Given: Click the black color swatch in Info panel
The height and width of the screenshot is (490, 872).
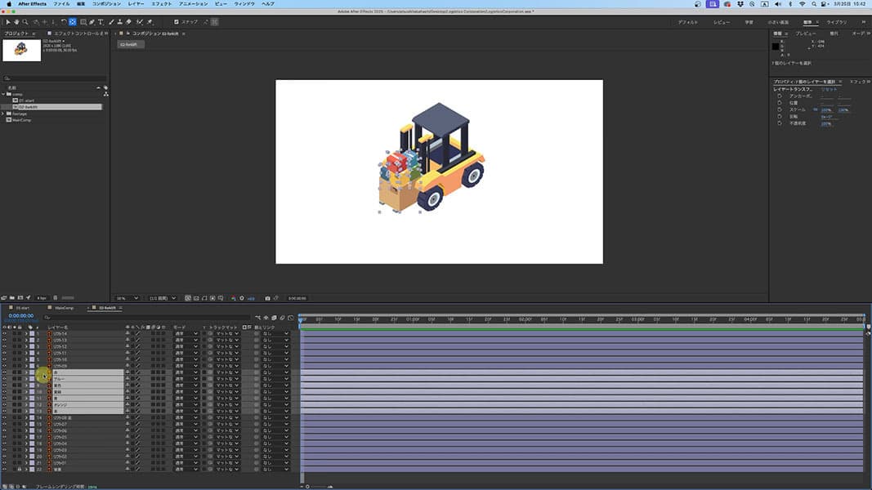Looking at the screenshot, I should pos(776,47).
